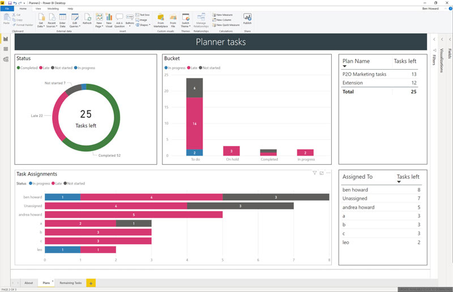Click the green Completed legend swatch in Status
The width and height of the screenshot is (453, 292).
[x=19, y=68]
